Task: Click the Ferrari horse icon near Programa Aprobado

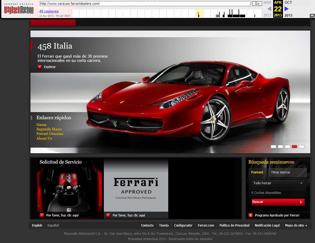Action: pyautogui.click(x=251, y=215)
